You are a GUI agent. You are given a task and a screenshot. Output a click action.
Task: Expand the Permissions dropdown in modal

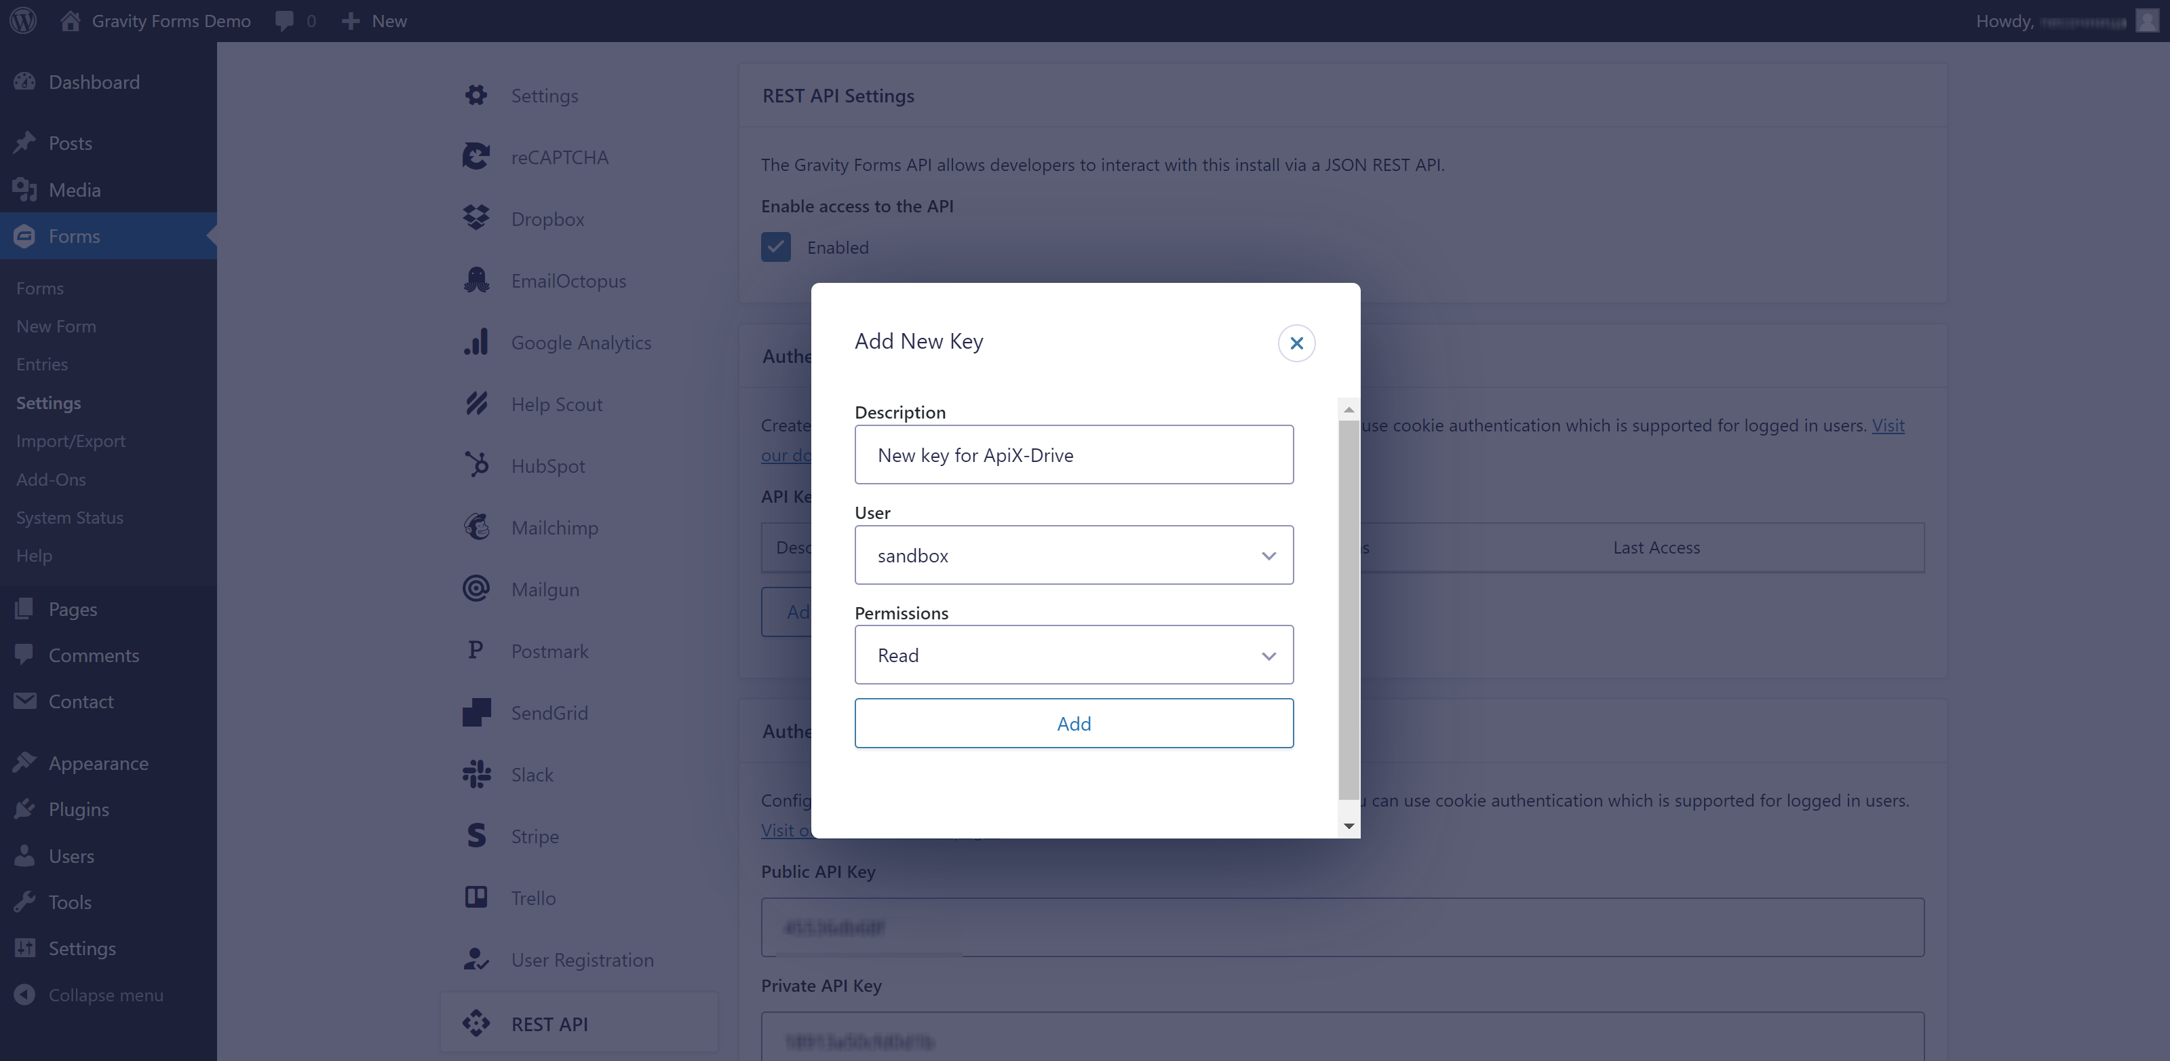click(1074, 655)
